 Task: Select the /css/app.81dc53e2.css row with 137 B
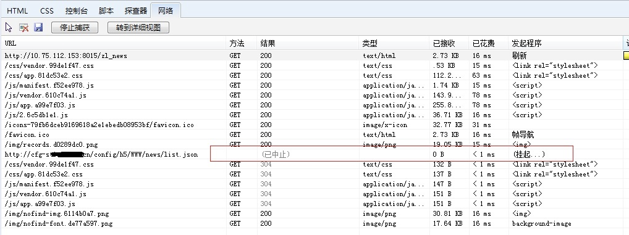point(314,174)
